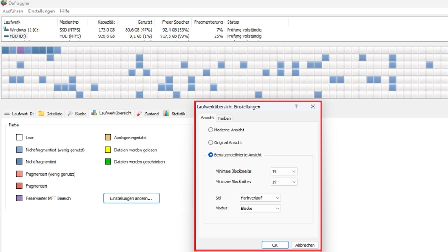Open the Dateiliste tab with folder icon

(50, 114)
